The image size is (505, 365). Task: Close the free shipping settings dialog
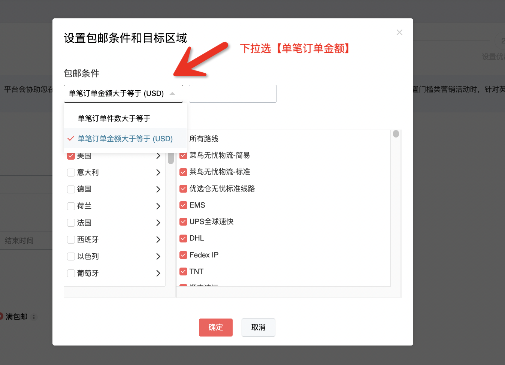click(x=399, y=33)
